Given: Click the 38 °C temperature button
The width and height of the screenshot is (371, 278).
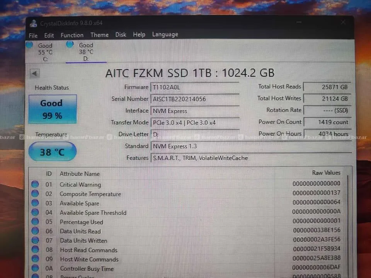Looking at the screenshot, I should pos(53,152).
